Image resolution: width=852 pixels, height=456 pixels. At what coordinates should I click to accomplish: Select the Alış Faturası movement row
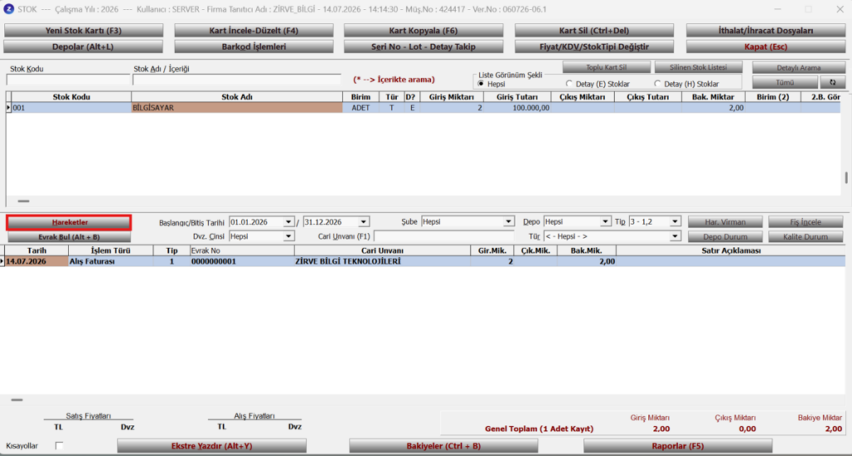(421, 261)
